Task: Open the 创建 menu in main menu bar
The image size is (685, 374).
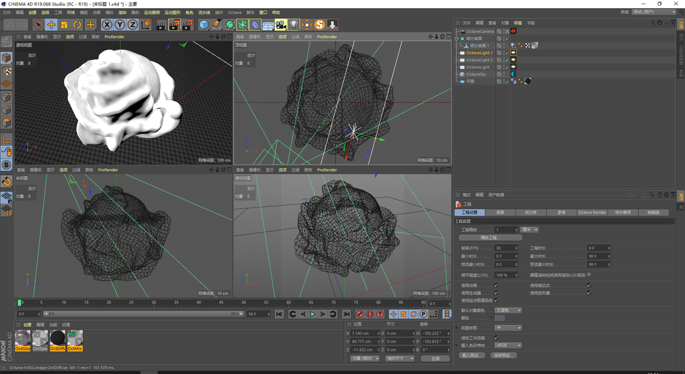Action: (x=32, y=12)
